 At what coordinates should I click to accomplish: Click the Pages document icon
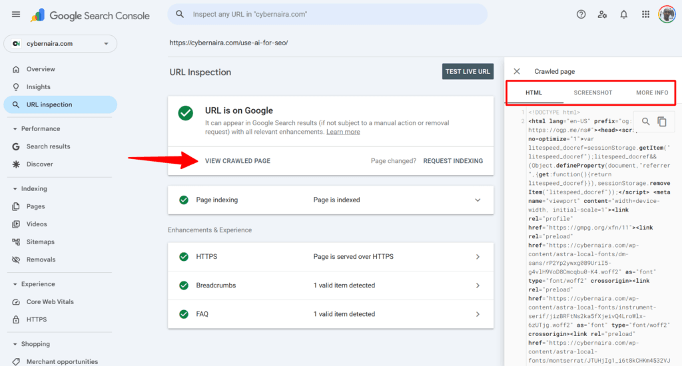16,206
